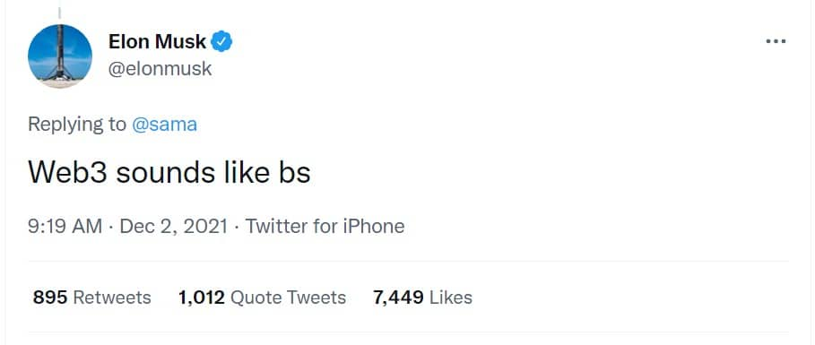The image size is (815, 345).
Task: Open the rocket profile picture
Action: coord(60,56)
